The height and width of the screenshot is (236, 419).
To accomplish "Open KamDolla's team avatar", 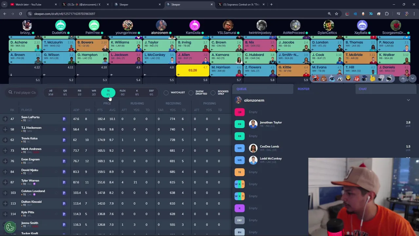I will click(194, 26).
